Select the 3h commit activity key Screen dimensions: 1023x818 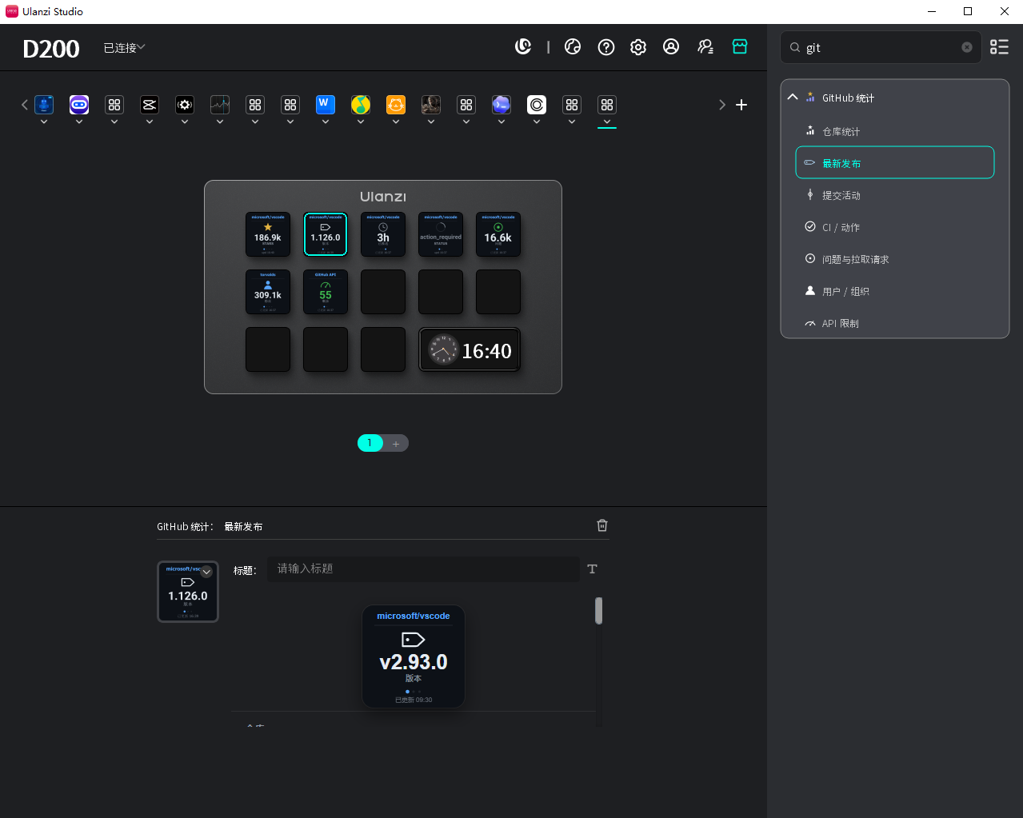tap(383, 234)
